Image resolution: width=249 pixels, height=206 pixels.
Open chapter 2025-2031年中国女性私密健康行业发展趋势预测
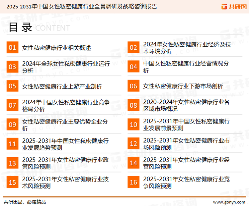[65, 144]
